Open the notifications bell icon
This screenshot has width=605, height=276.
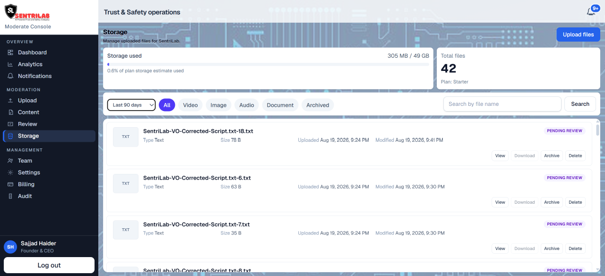pos(591,11)
